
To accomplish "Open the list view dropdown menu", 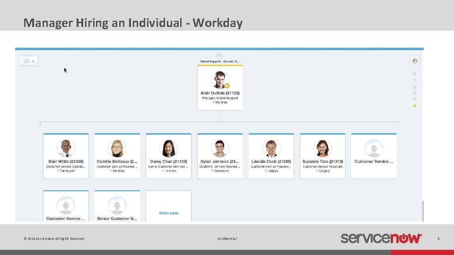I will tap(29, 61).
